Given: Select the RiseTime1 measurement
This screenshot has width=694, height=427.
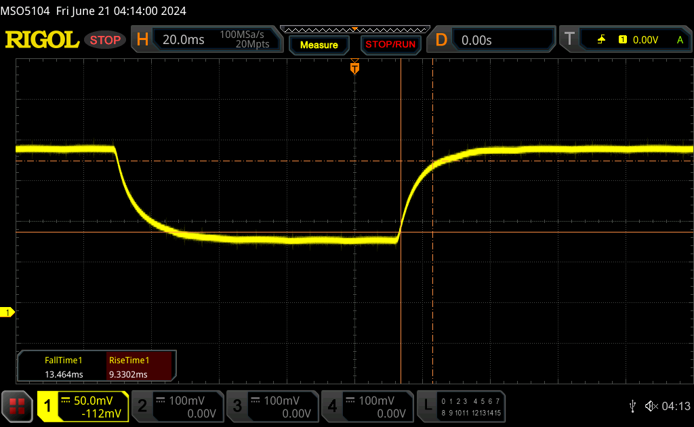Looking at the screenshot, I should click(x=129, y=360).
